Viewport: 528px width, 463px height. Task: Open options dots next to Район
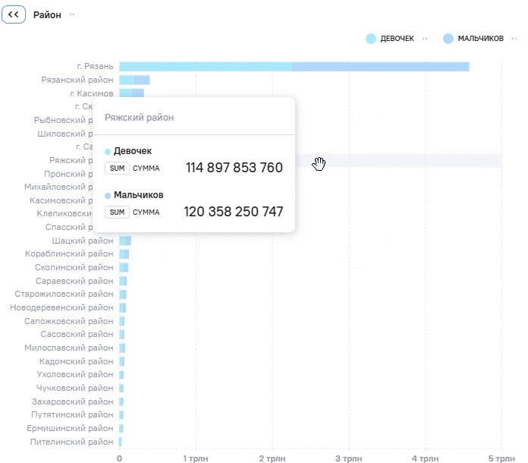coord(72,15)
